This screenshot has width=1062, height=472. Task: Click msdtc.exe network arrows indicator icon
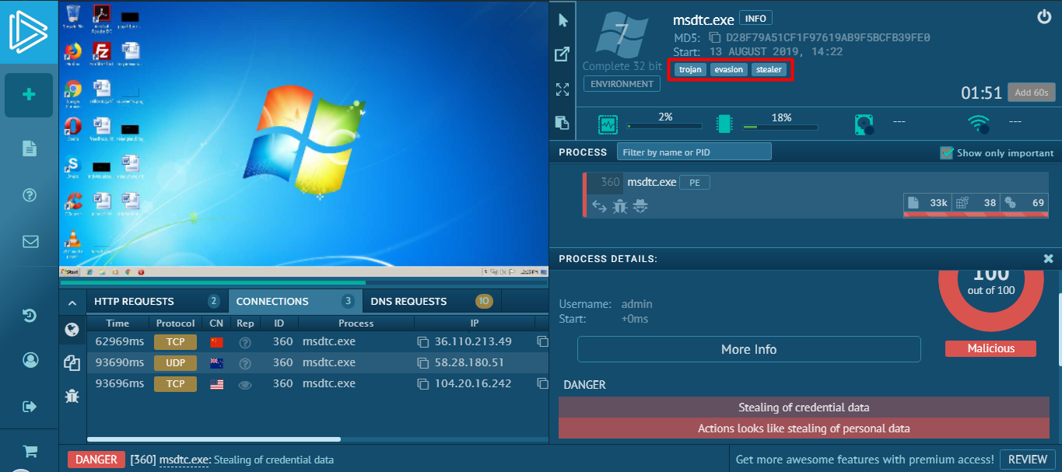599,206
